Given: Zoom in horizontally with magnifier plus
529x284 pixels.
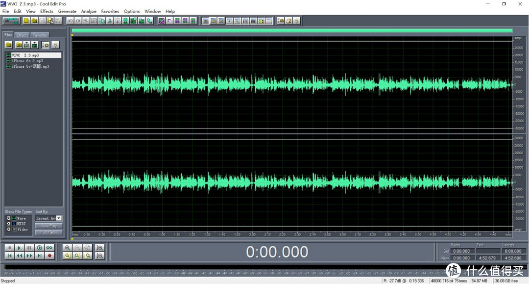Looking at the screenshot, I should click(68, 248).
